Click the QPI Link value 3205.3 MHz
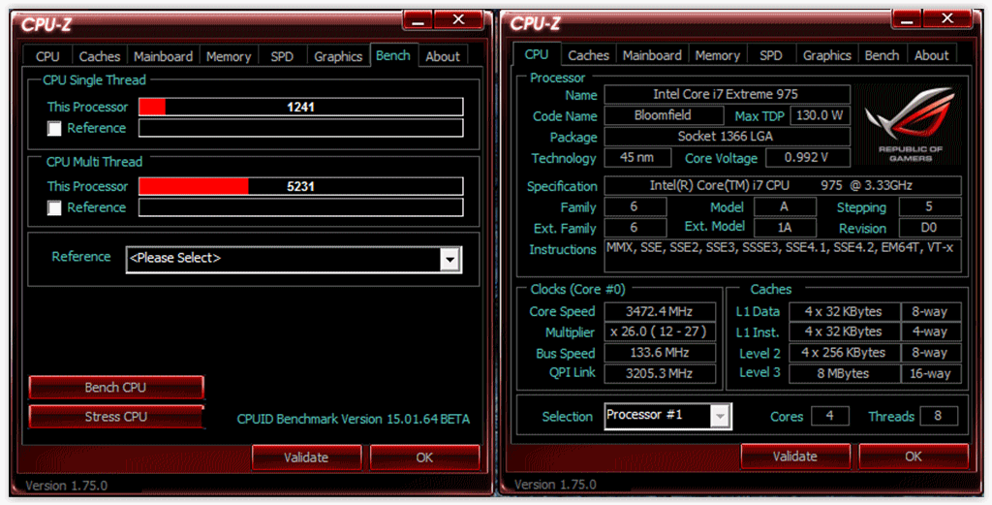 pos(660,373)
